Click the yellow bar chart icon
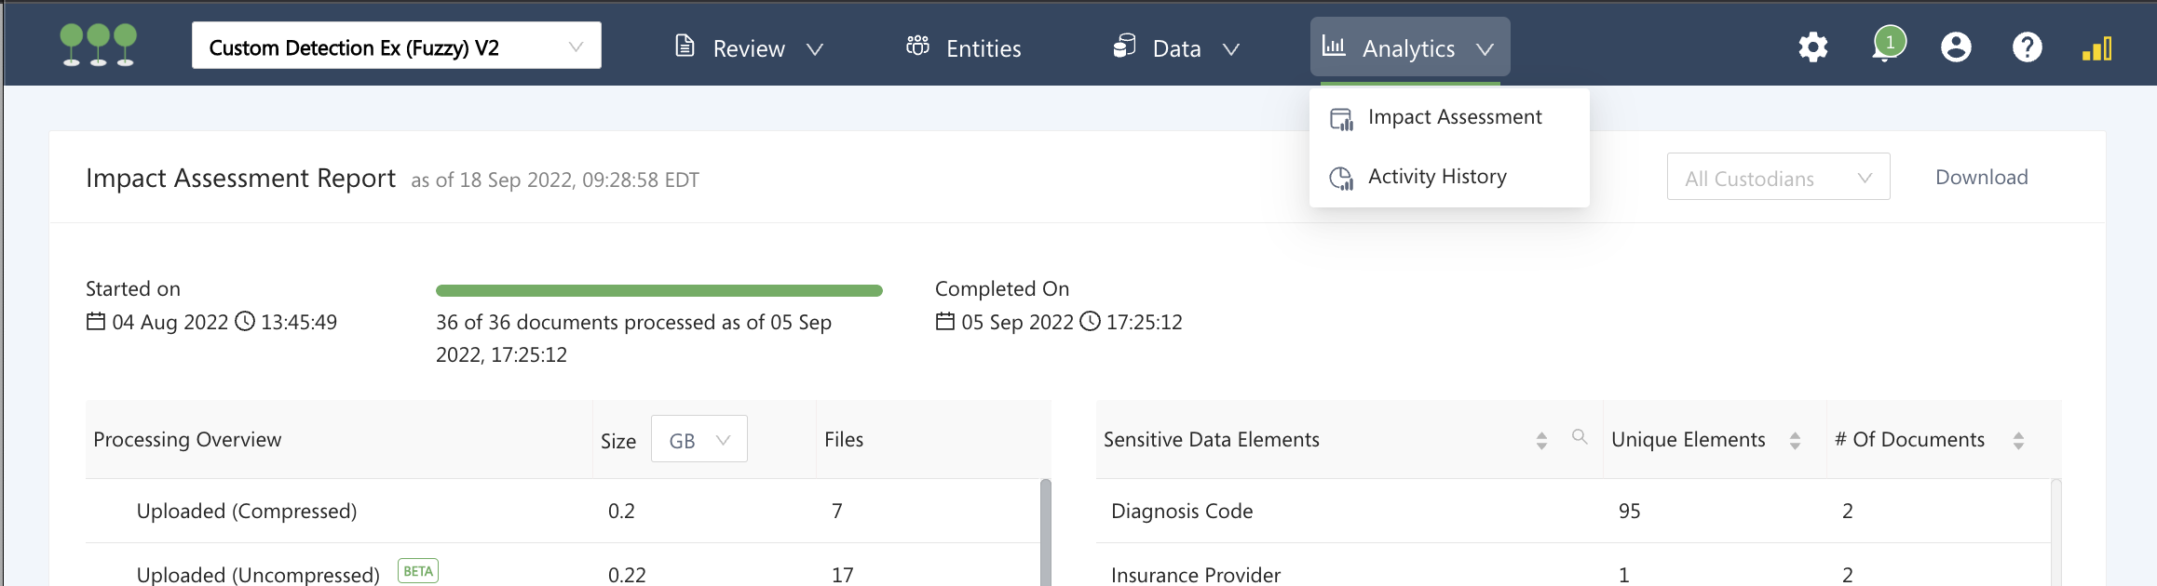The height and width of the screenshot is (586, 2157). coord(2097,48)
